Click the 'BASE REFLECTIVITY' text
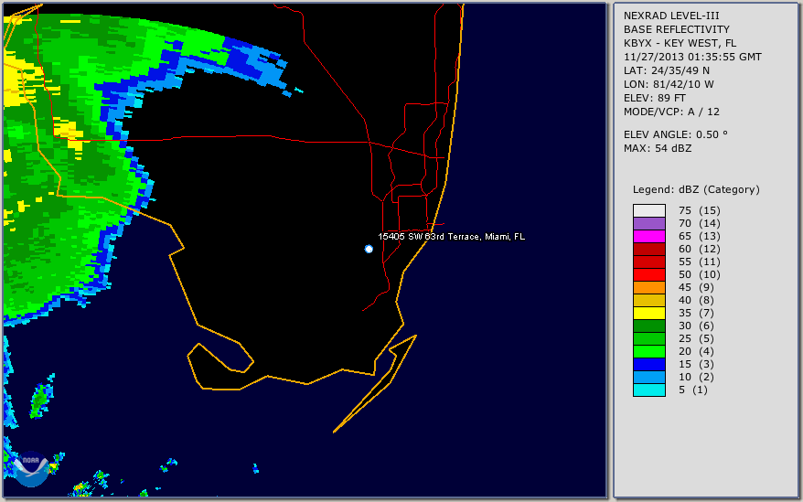Image resolution: width=803 pixels, height=502 pixels. [677, 29]
